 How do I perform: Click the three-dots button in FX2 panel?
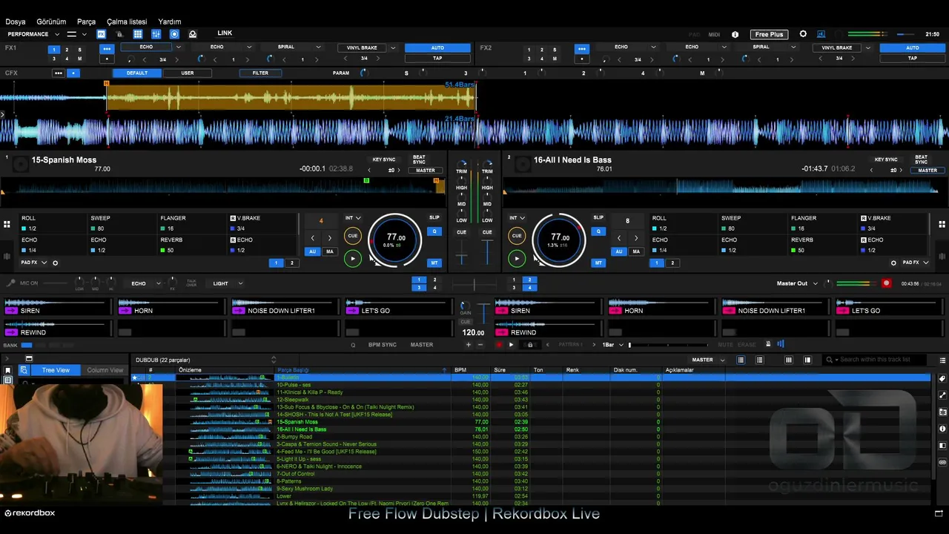click(581, 49)
